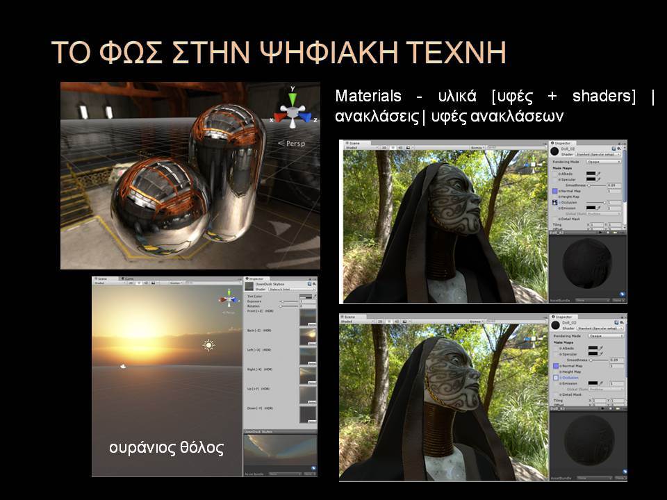
Task: Open the Gizmos dropdown in skybox scene
Action: click(176, 283)
